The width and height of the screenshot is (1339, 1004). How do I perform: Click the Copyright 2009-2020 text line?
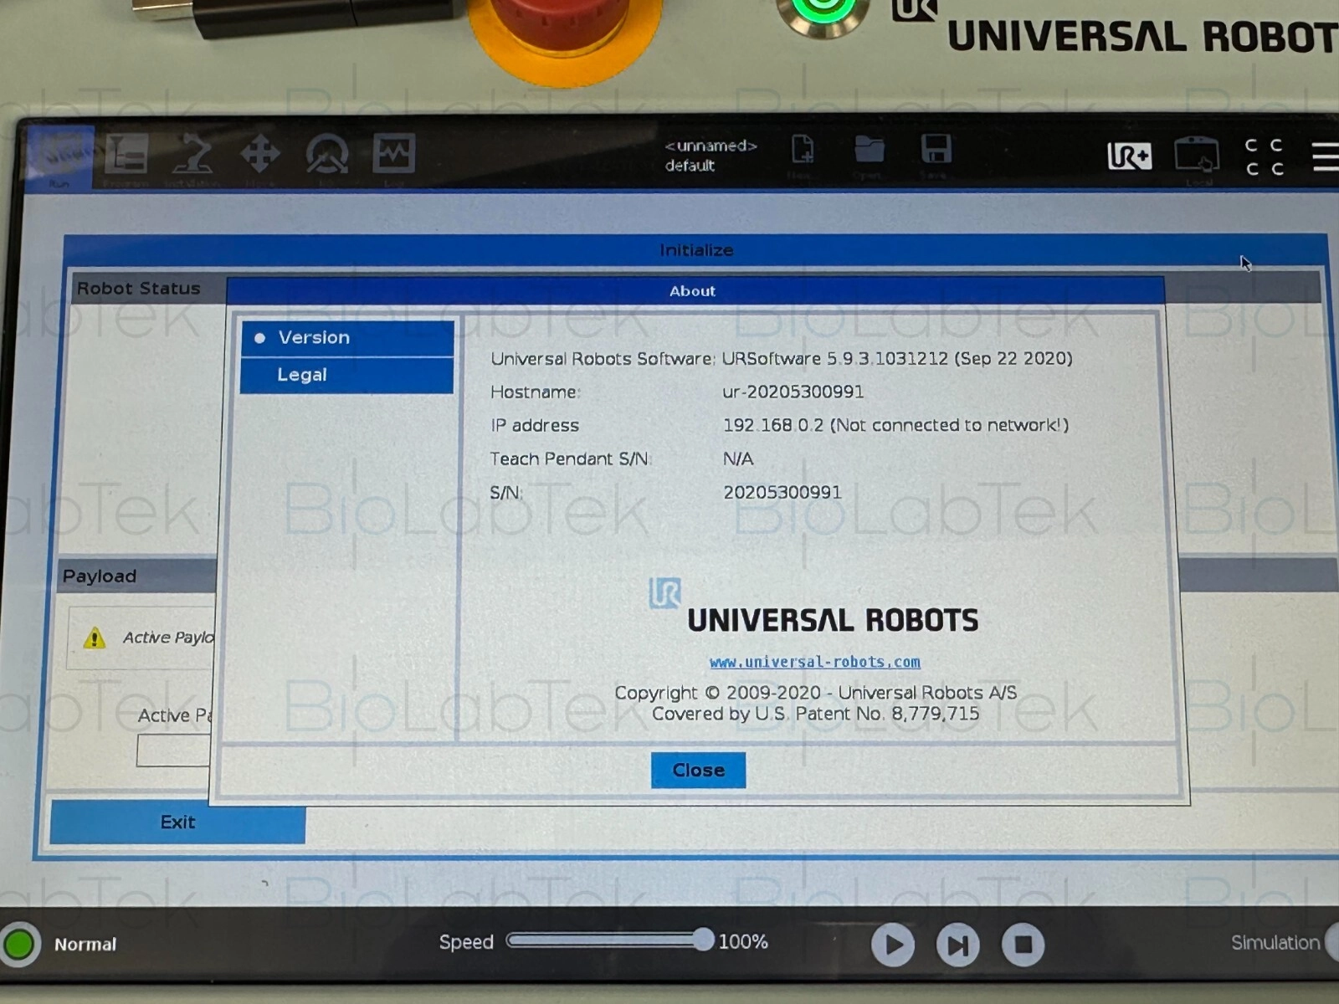point(815,693)
